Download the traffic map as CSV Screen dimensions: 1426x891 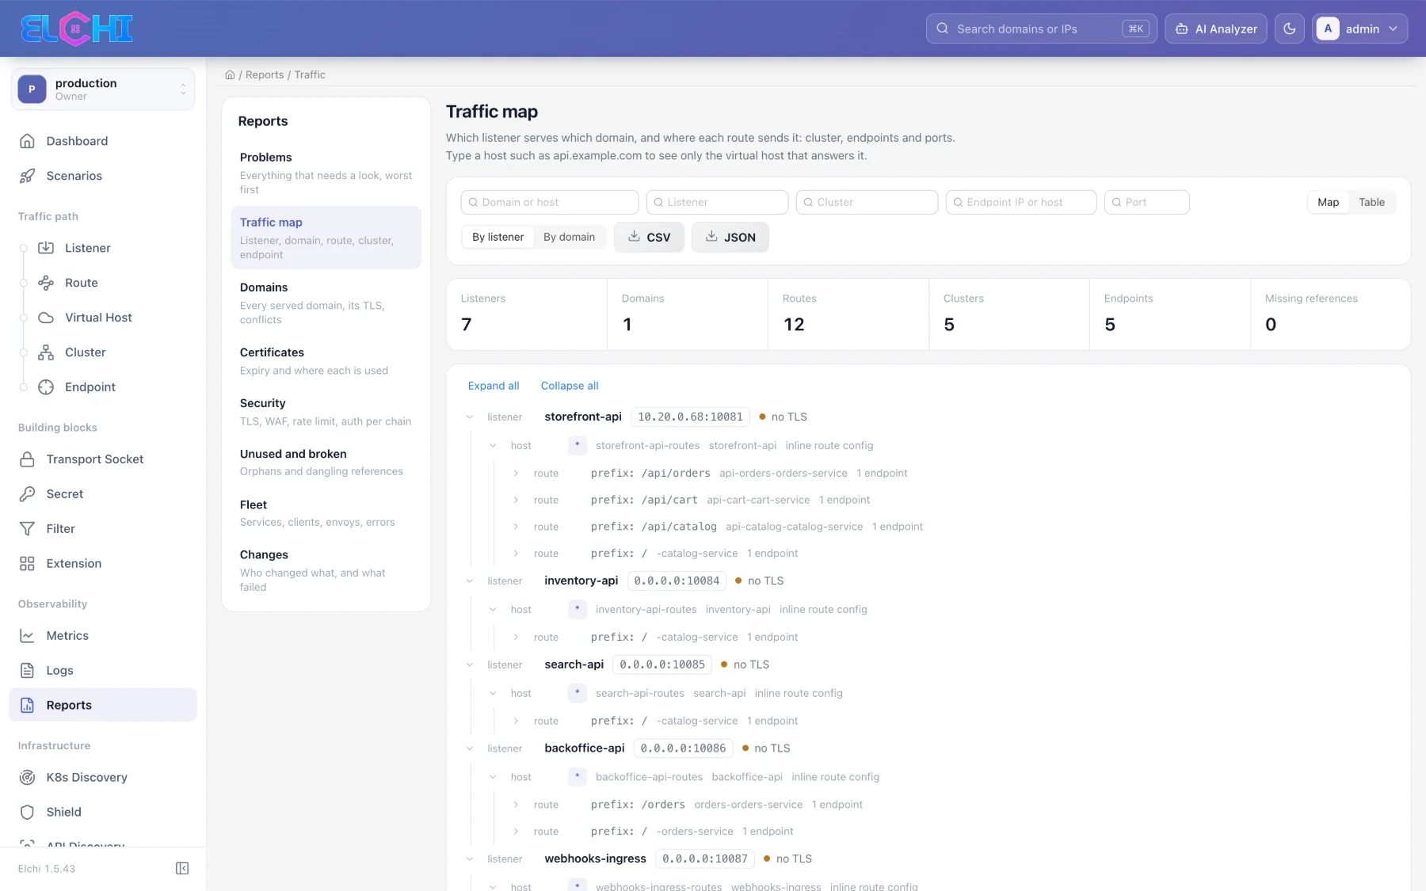point(649,237)
